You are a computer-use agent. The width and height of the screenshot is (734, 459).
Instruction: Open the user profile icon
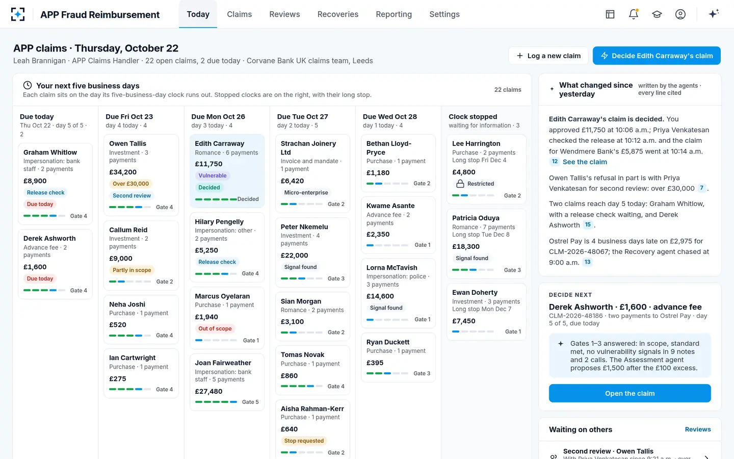(680, 14)
